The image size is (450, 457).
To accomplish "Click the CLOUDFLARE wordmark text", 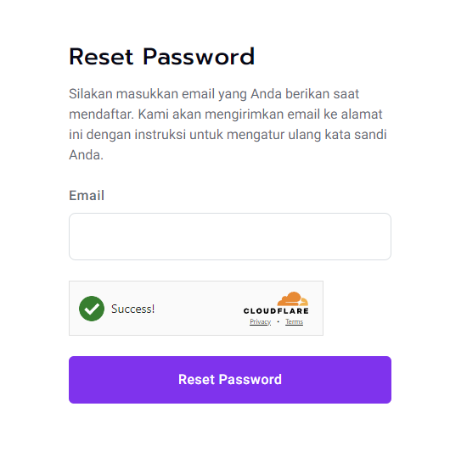I will pyautogui.click(x=276, y=311).
